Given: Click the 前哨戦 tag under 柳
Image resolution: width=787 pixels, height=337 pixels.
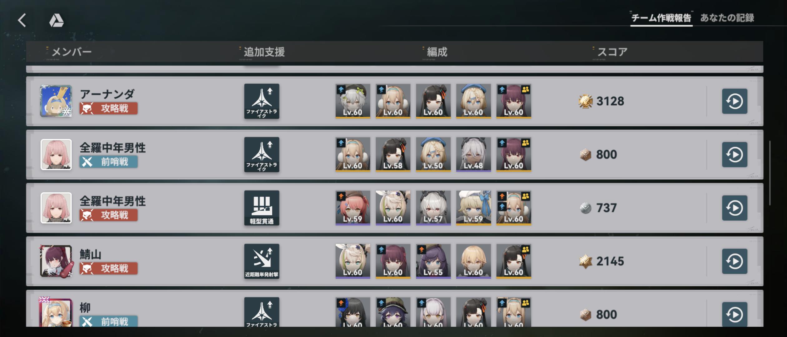Looking at the screenshot, I should 108,321.
